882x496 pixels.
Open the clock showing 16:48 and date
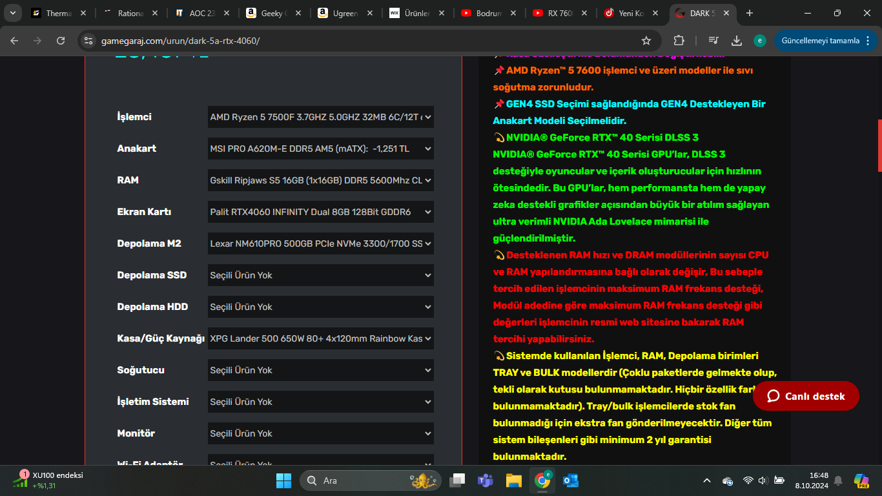(x=811, y=480)
